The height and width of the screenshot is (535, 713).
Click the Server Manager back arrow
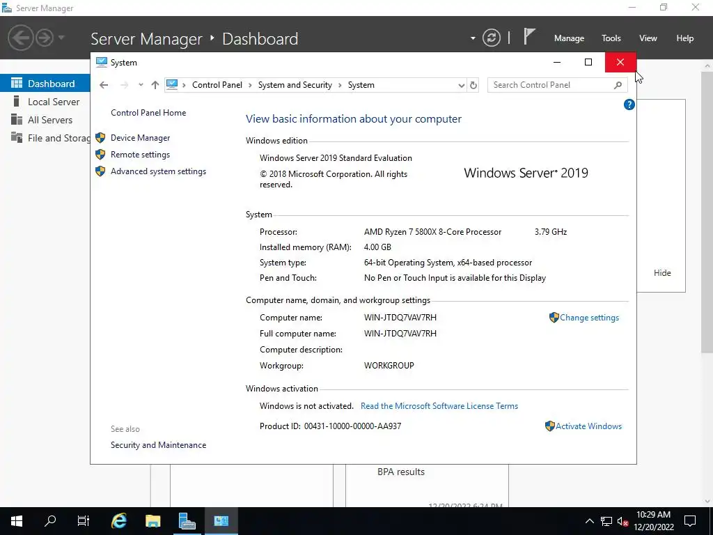coord(20,38)
